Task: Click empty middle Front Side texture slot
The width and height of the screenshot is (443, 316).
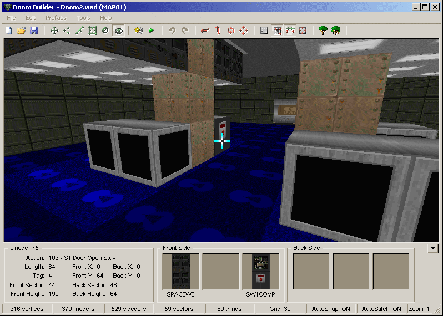Action: (x=220, y=272)
